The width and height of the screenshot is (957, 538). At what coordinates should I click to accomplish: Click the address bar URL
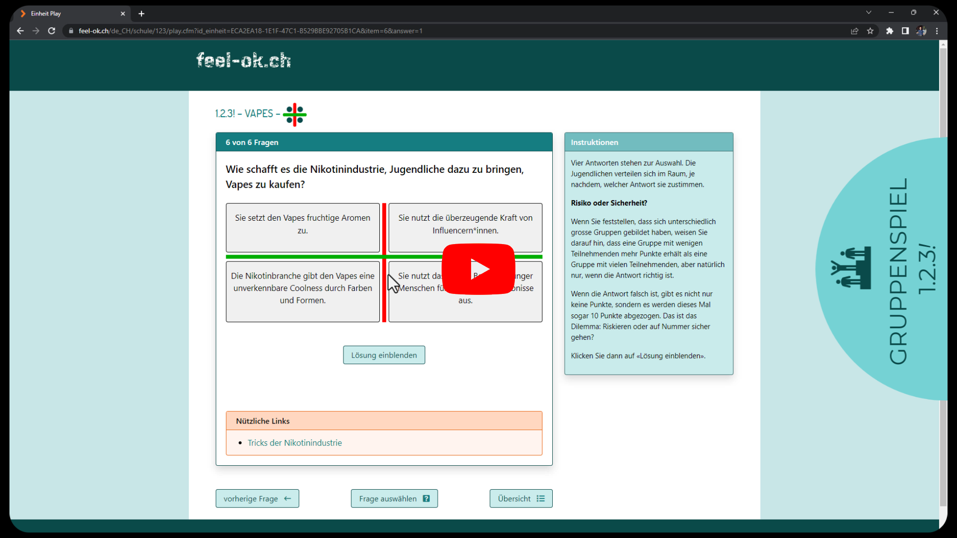click(250, 31)
